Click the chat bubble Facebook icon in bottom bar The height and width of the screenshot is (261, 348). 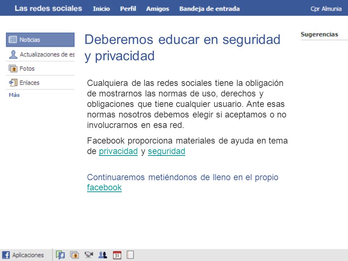(61, 255)
